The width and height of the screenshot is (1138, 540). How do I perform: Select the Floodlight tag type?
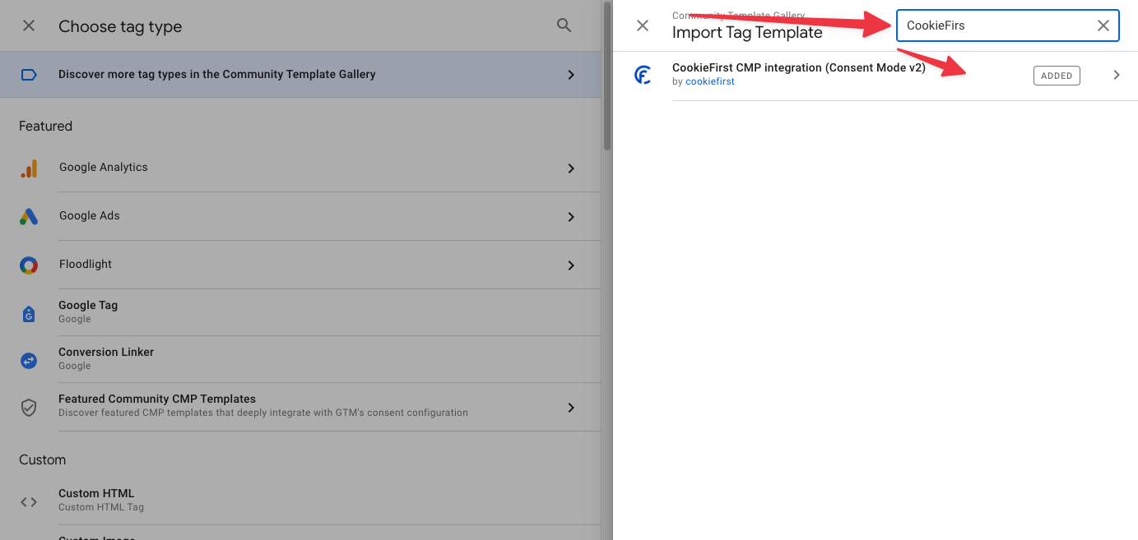(300, 265)
